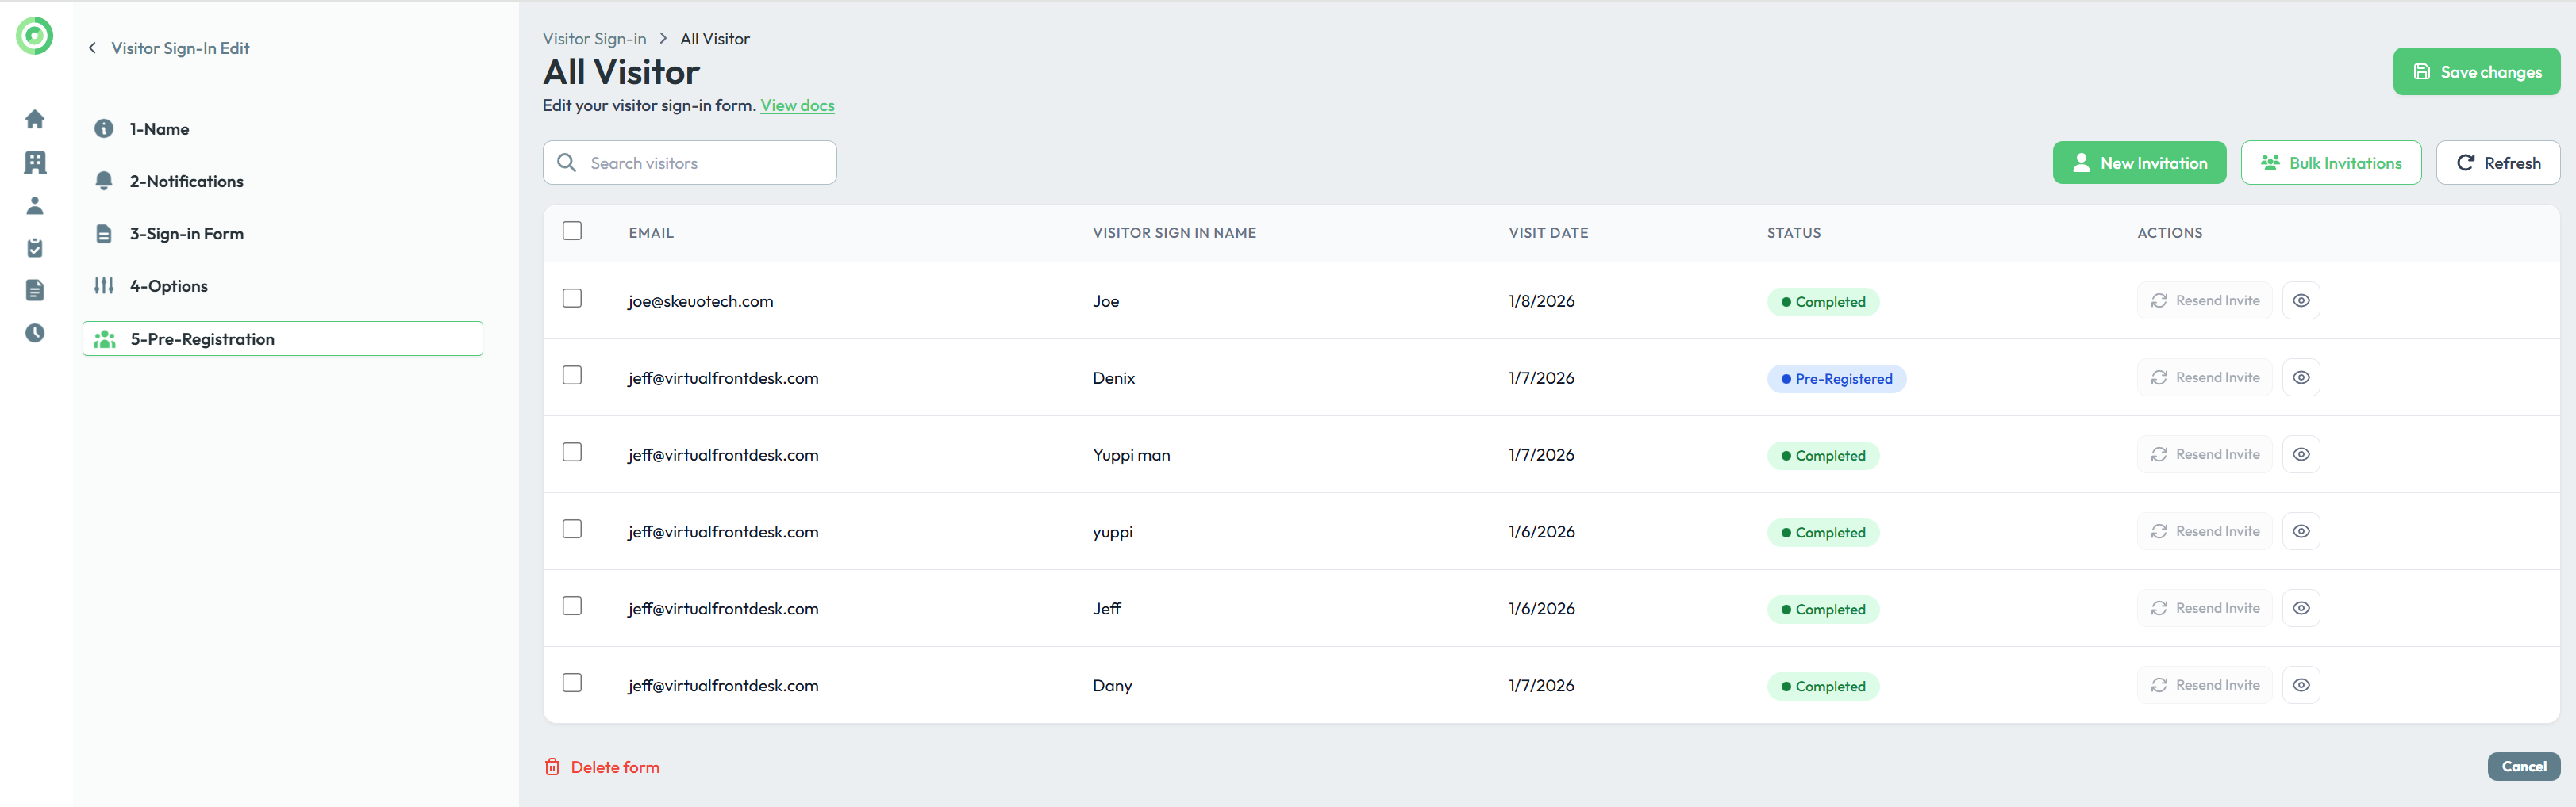Open the 4-Options step
The image size is (2576, 807).
coord(168,285)
